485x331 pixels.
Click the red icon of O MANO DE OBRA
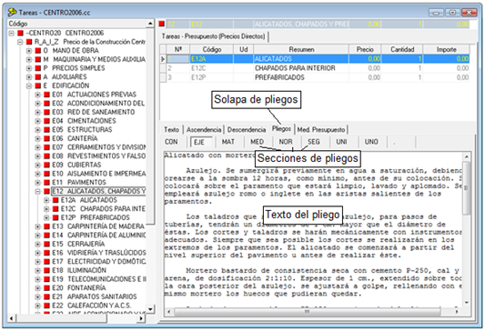pyautogui.click(x=38, y=51)
